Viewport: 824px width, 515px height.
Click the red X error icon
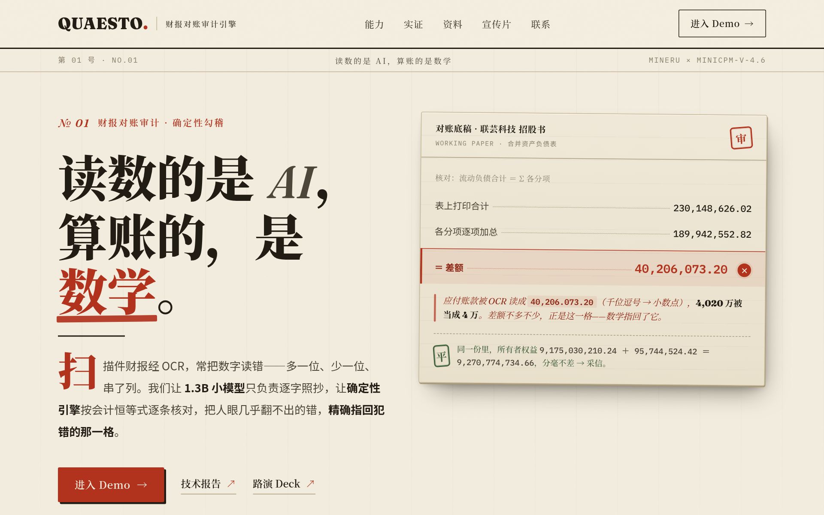coord(744,270)
